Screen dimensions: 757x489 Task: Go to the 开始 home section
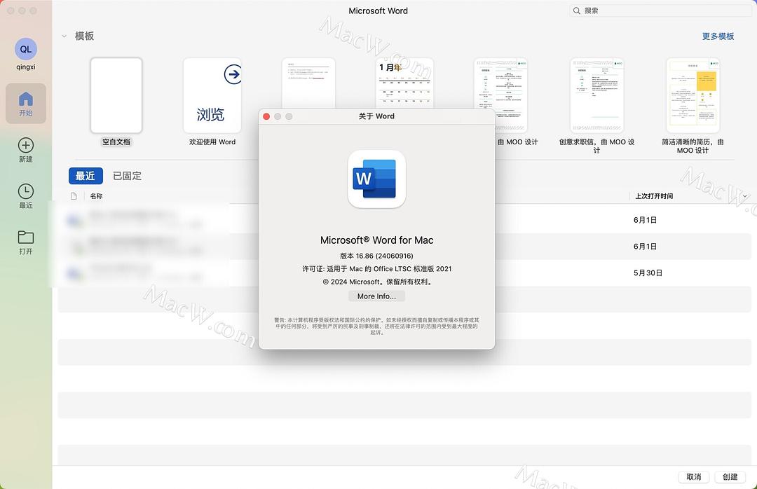[x=26, y=103]
